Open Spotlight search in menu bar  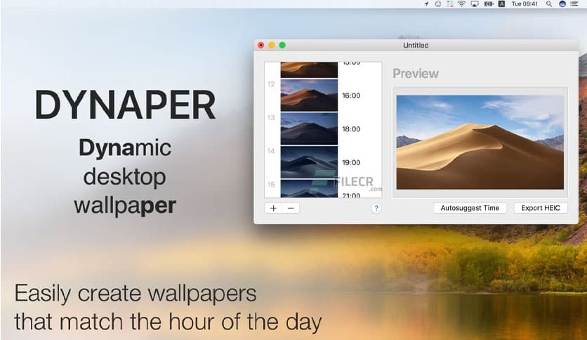click(x=549, y=4)
